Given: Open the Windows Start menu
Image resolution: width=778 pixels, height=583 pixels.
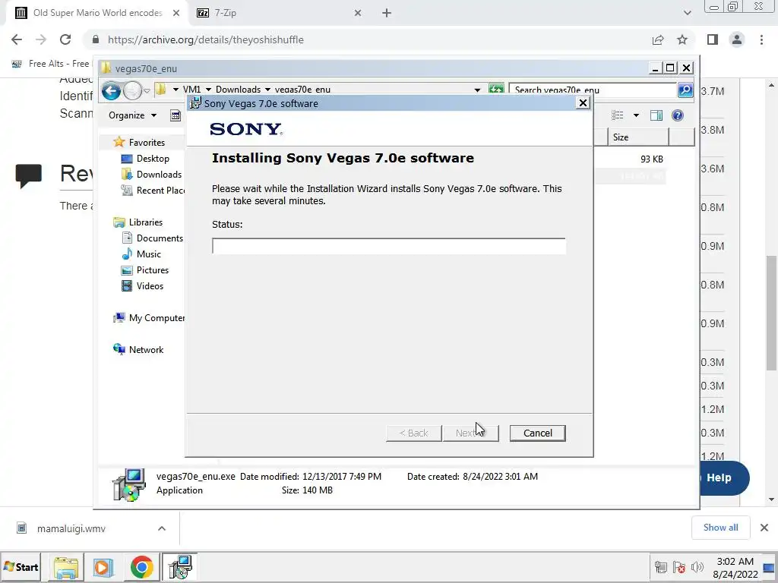Looking at the screenshot, I should click(x=21, y=567).
